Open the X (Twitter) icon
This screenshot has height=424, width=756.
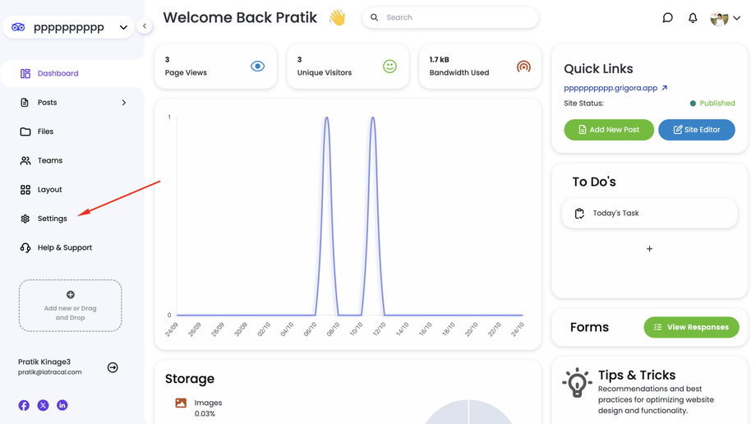point(43,405)
